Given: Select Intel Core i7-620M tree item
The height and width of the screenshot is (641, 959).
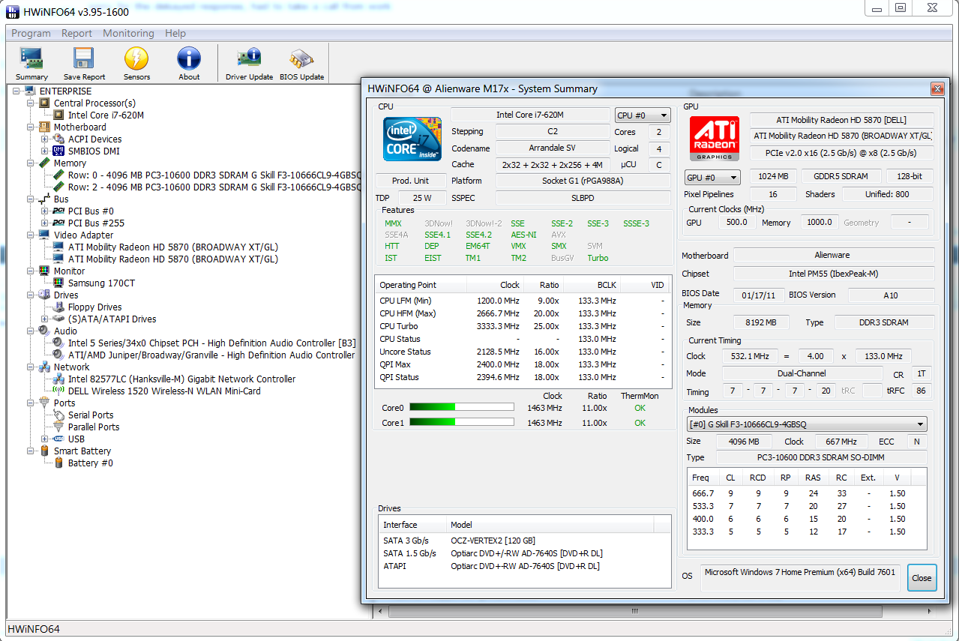Looking at the screenshot, I should pyautogui.click(x=106, y=115).
